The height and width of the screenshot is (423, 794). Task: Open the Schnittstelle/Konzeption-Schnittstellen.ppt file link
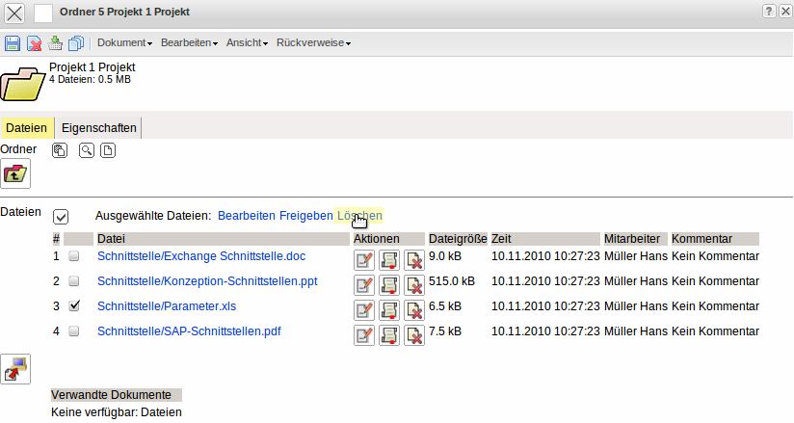tap(207, 281)
